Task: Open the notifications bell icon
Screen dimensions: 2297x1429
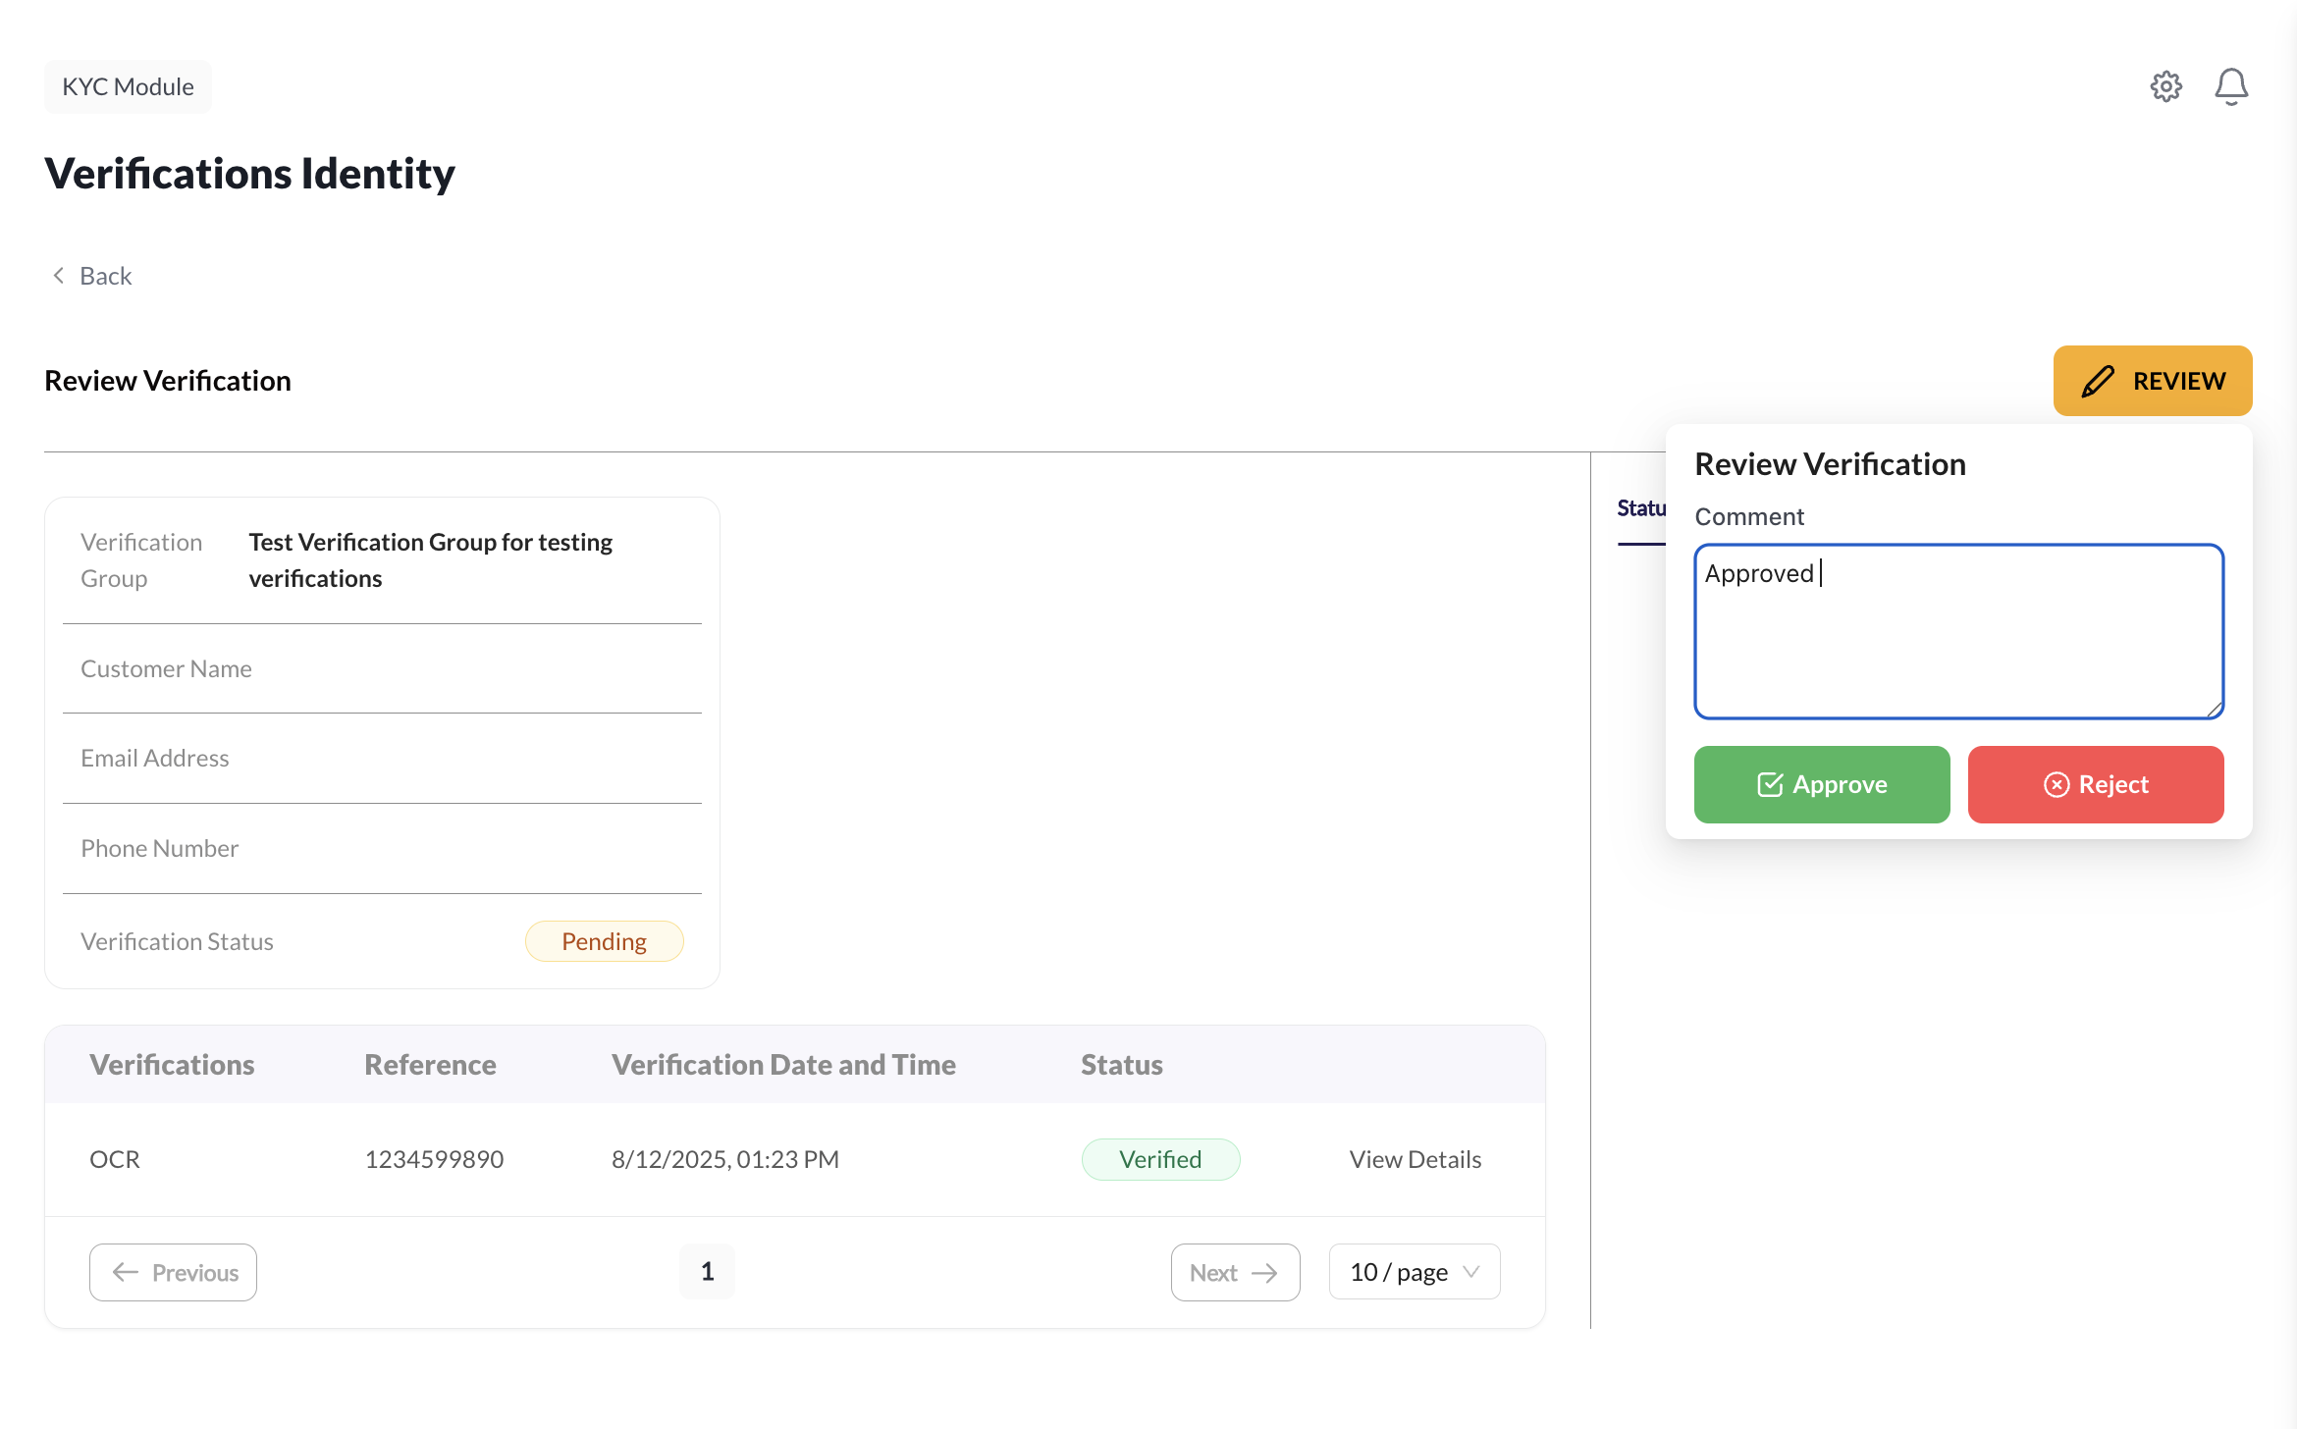Action: coord(2232,86)
